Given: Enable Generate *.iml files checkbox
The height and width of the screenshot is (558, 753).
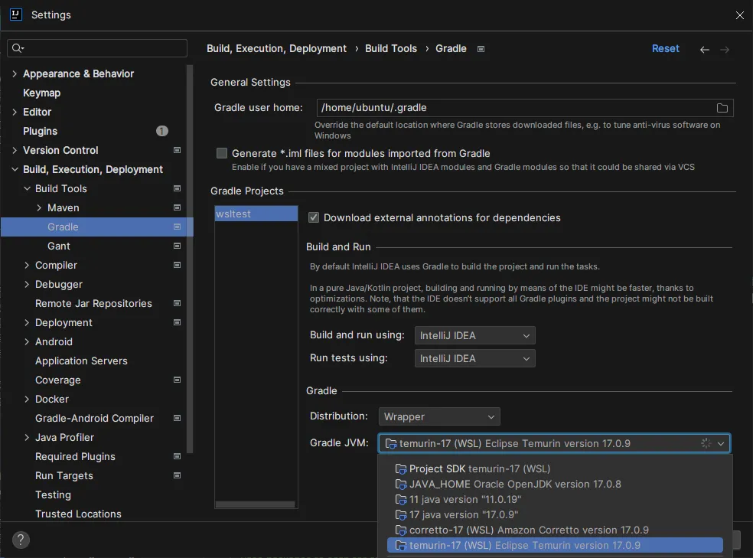Looking at the screenshot, I should point(221,153).
